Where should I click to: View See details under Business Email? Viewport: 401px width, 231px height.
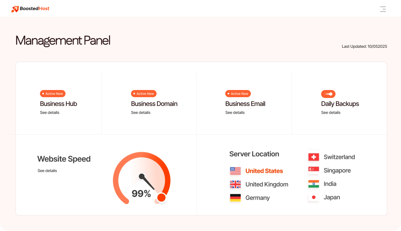[235, 112]
